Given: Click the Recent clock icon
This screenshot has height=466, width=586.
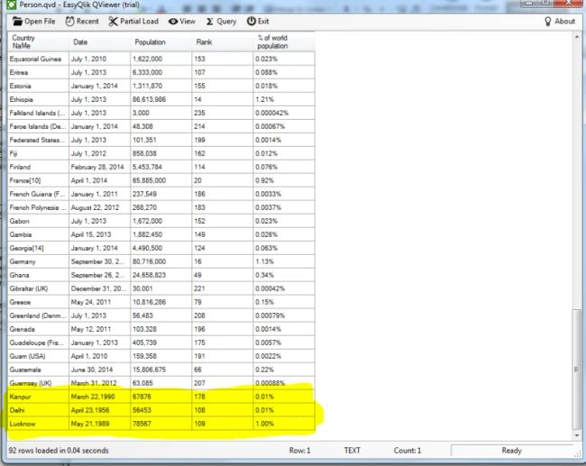Looking at the screenshot, I should 70,22.
